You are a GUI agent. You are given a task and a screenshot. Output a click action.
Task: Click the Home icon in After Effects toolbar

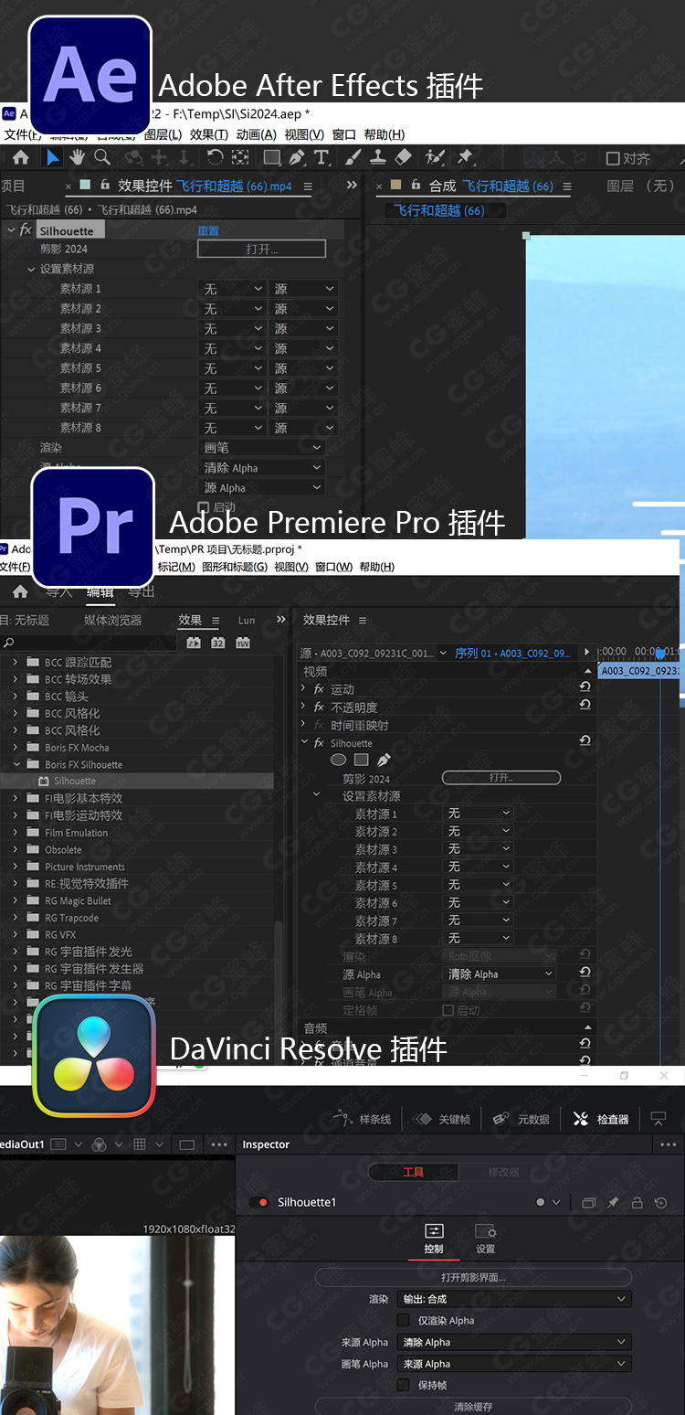[x=21, y=157]
